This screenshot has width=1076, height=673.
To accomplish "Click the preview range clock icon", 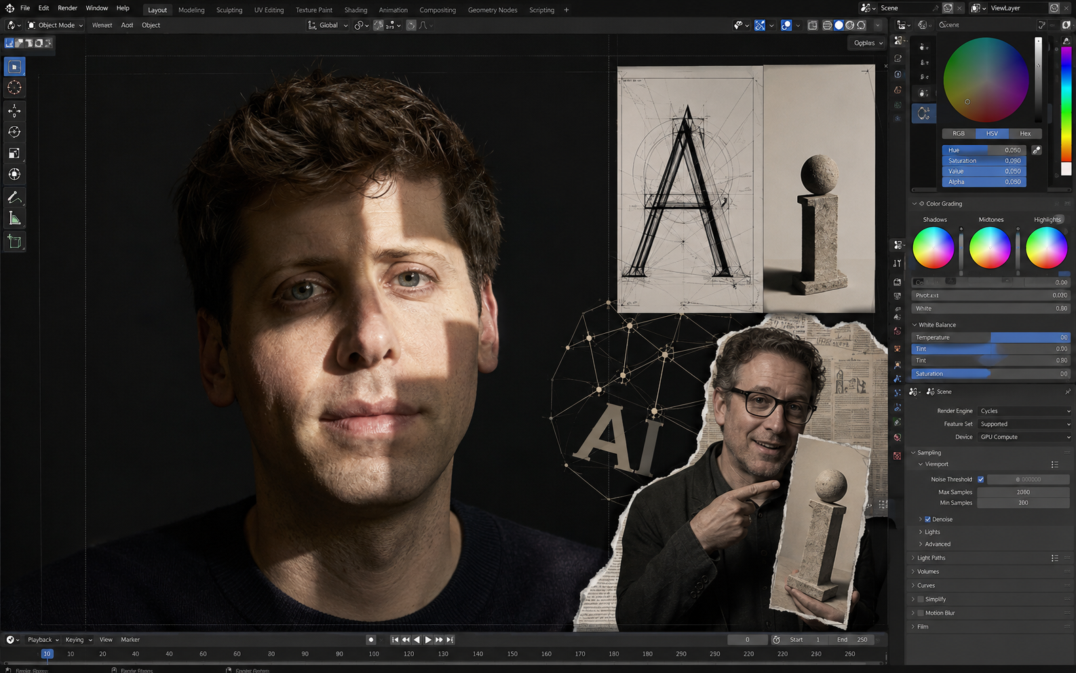I will coord(776,640).
